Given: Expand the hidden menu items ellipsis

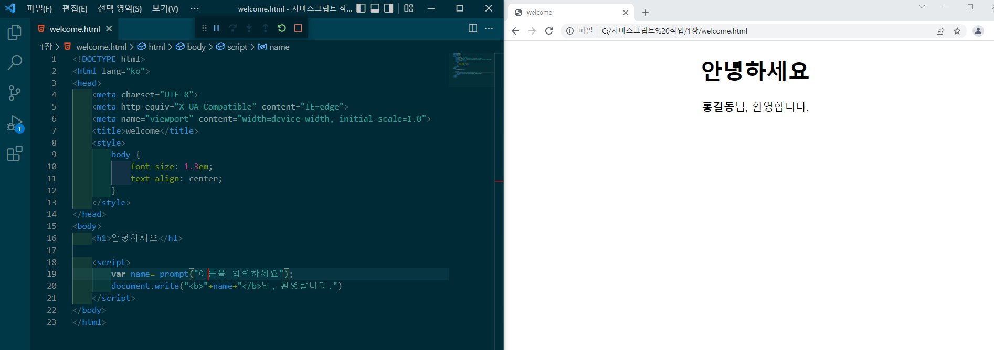Looking at the screenshot, I should [x=195, y=8].
